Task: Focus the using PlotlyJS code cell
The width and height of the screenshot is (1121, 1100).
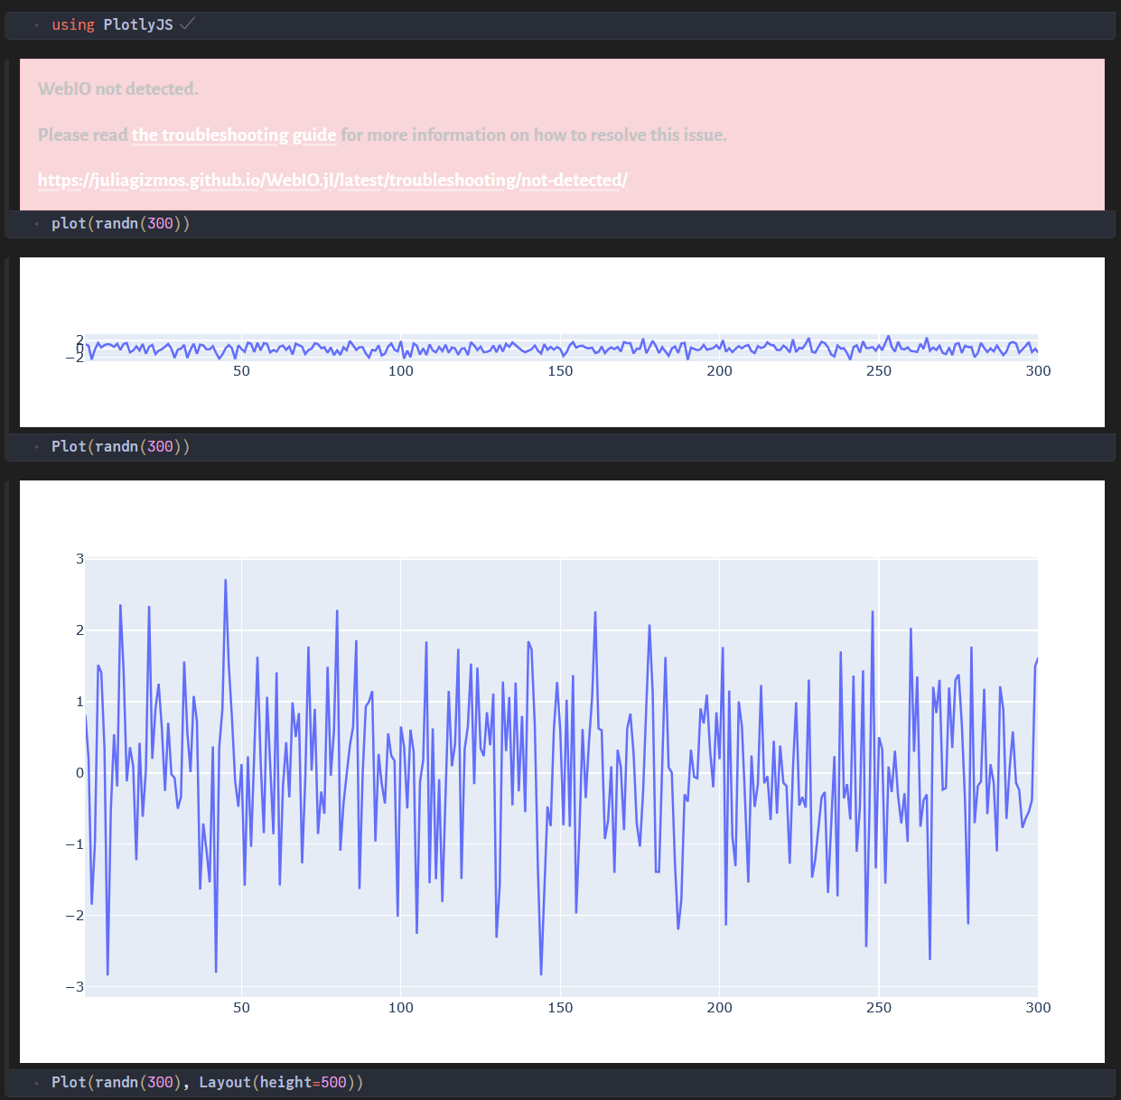Action: tap(560, 25)
